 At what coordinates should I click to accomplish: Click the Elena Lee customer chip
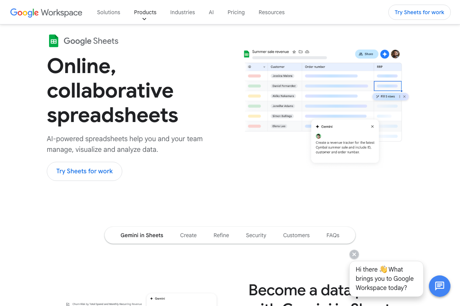pos(279,126)
